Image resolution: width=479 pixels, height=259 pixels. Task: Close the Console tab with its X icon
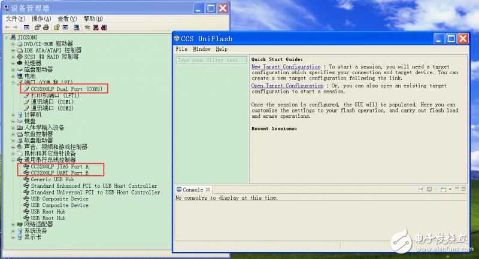click(208, 190)
